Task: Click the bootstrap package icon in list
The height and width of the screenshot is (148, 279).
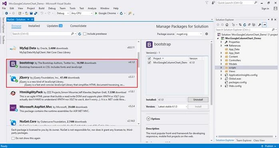Action: coord(13,64)
